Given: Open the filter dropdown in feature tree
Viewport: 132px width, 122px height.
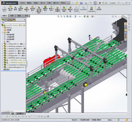Looking at the screenshot, I should point(4,23).
